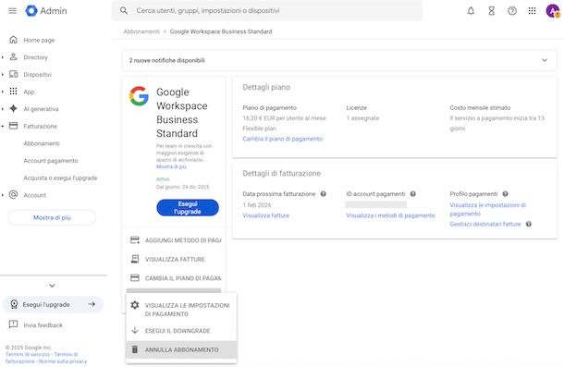The width and height of the screenshot is (564, 367).
Task: Click help icon beside Profilo pagamenti
Action: pyautogui.click(x=506, y=194)
